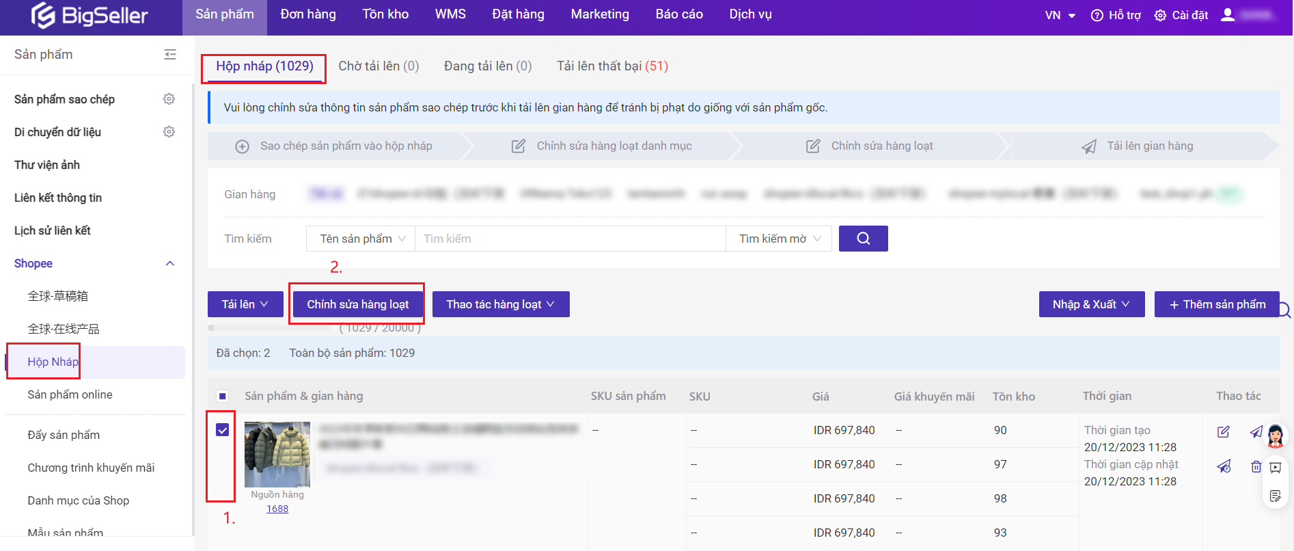Open the video tutorial floating icon

[1275, 468]
